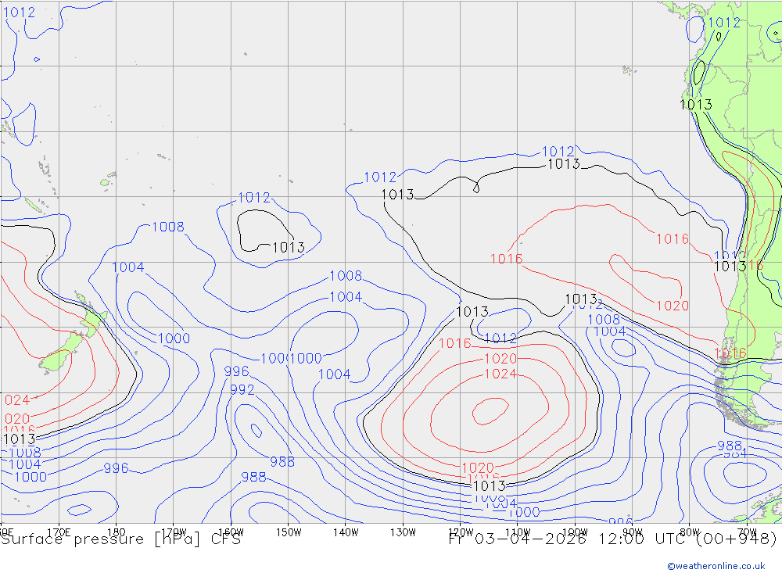Viewport: 782px width, 573px height.
Task: Select the 130W longitude label
Action: click(403, 532)
